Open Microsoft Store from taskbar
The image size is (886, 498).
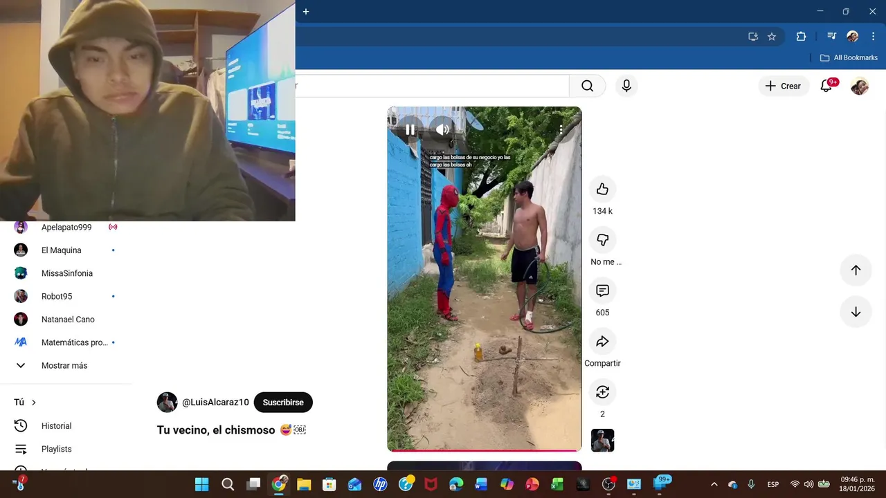(329, 484)
